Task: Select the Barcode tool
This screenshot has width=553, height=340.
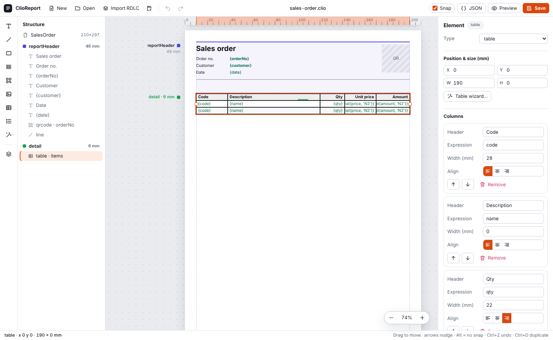Action: 9,67
